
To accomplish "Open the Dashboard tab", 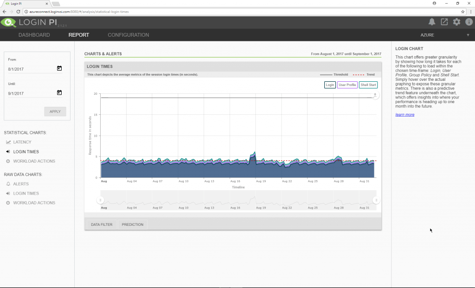I will click(x=34, y=35).
